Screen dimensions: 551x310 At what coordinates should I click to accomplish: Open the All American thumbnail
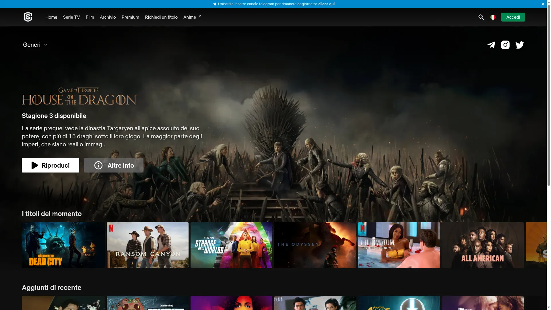(483, 245)
